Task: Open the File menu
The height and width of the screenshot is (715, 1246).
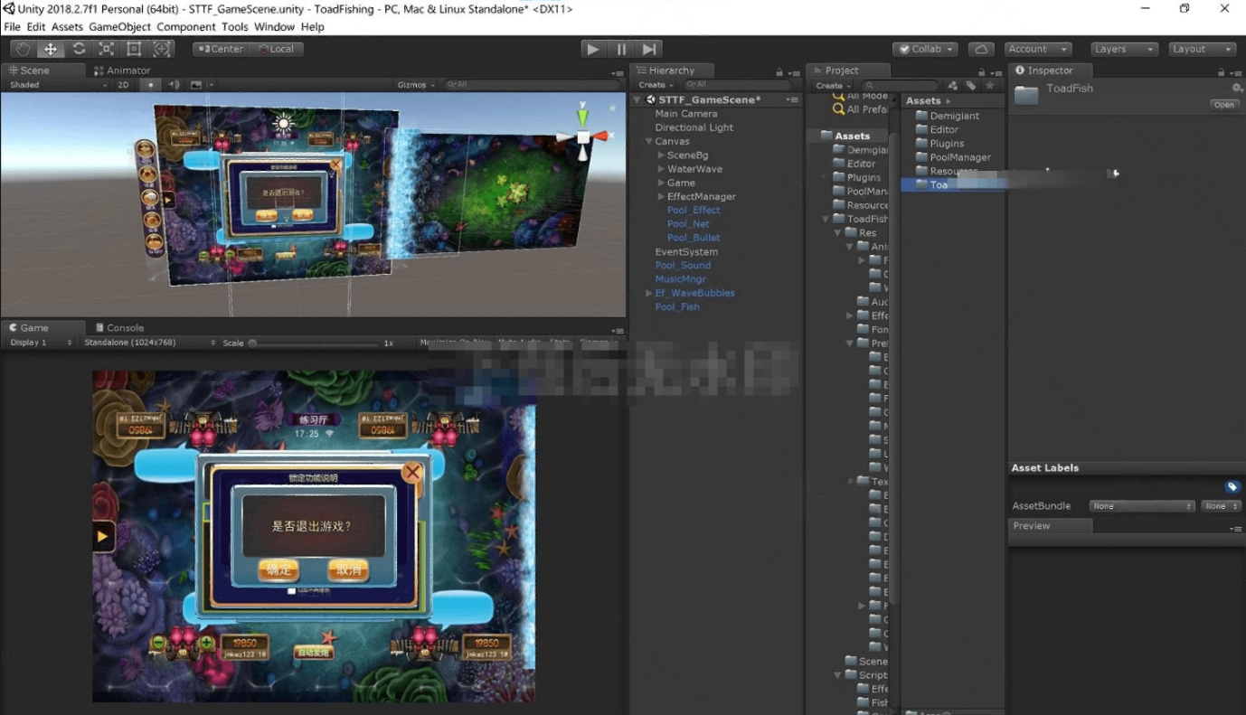Action: click(x=12, y=27)
